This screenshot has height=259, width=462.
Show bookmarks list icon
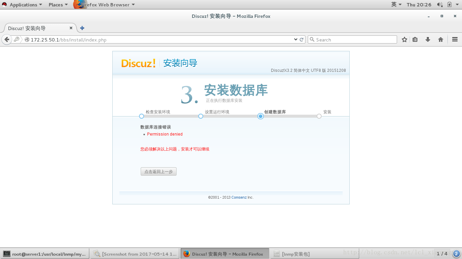coord(415,39)
